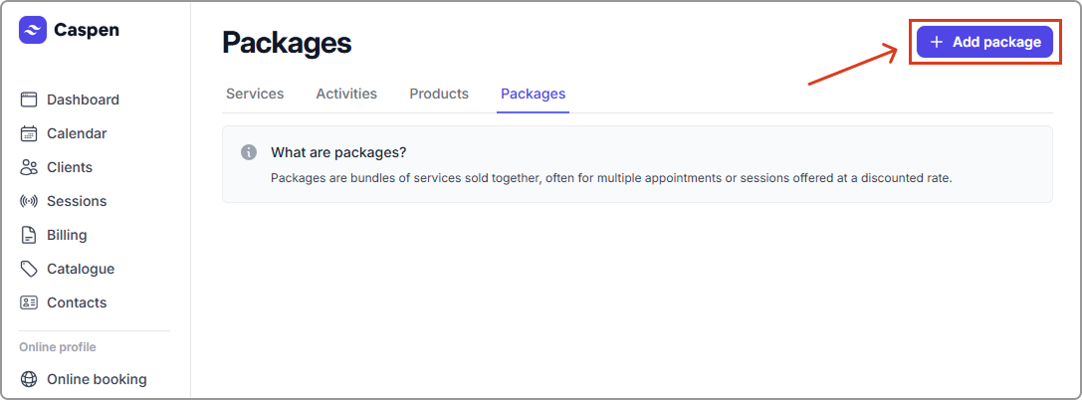Image resolution: width=1082 pixels, height=400 pixels.
Task: Click the 'What are packages?' info banner
Action: 637,164
